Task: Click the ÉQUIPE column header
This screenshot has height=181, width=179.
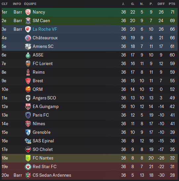Action: tap(30, 4)
